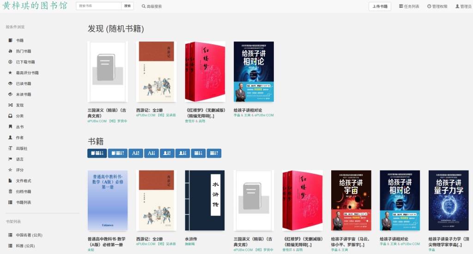Browse by 作者 (author) in sidebar
This screenshot has width=473, height=254.
pos(19,137)
